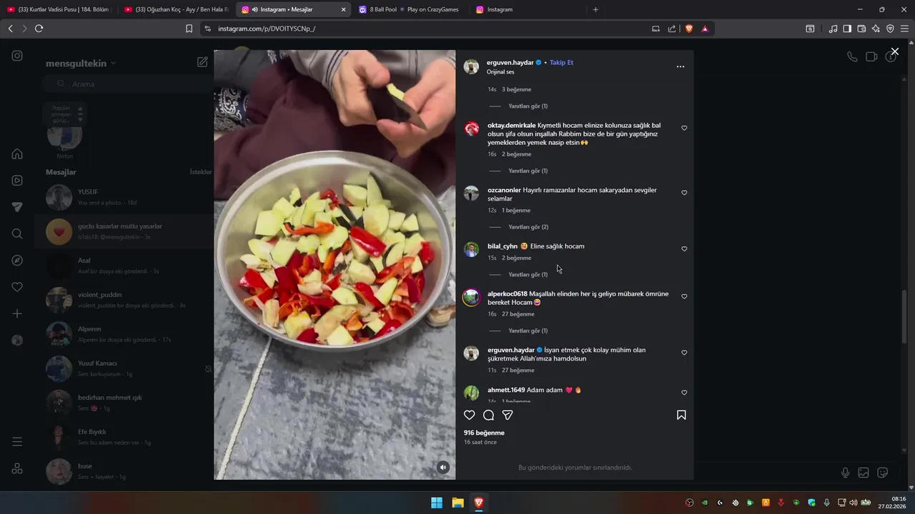Like the post with the heart icon

(x=470, y=415)
